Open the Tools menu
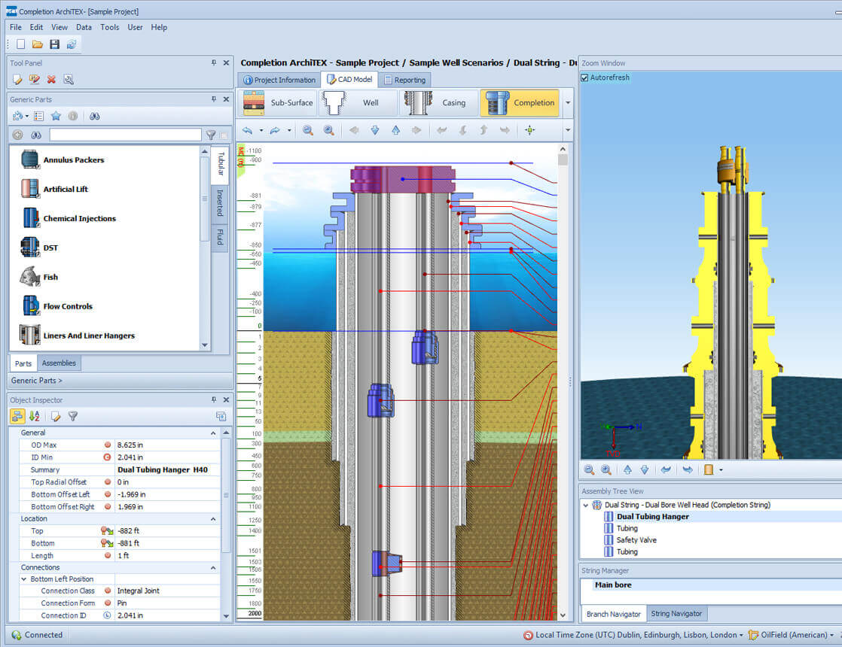The width and height of the screenshot is (842, 647). [109, 27]
